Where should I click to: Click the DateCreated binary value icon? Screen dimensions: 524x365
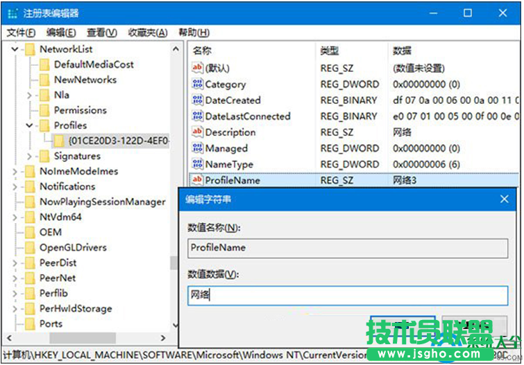tap(197, 100)
